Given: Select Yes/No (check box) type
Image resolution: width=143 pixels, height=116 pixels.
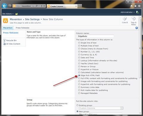Looking at the screenshot, I should [x=79, y=64].
